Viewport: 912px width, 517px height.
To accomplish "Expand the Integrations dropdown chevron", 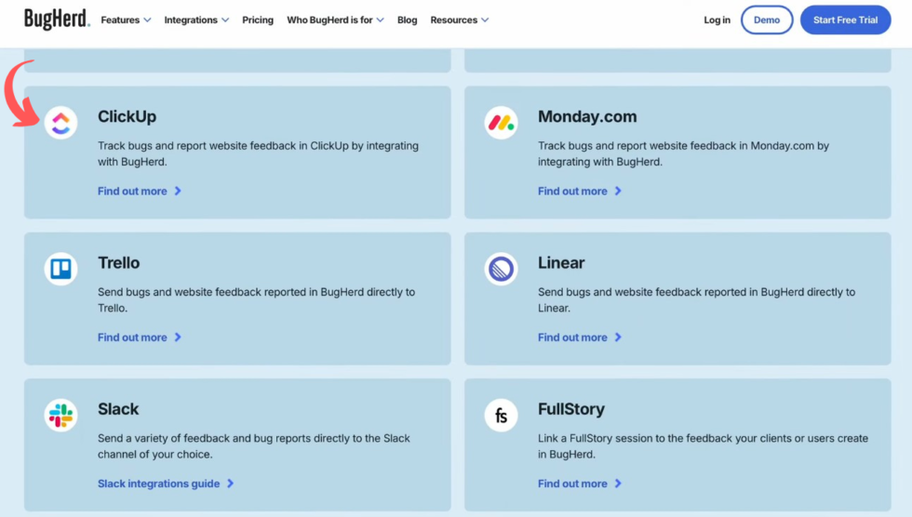I will pos(225,20).
